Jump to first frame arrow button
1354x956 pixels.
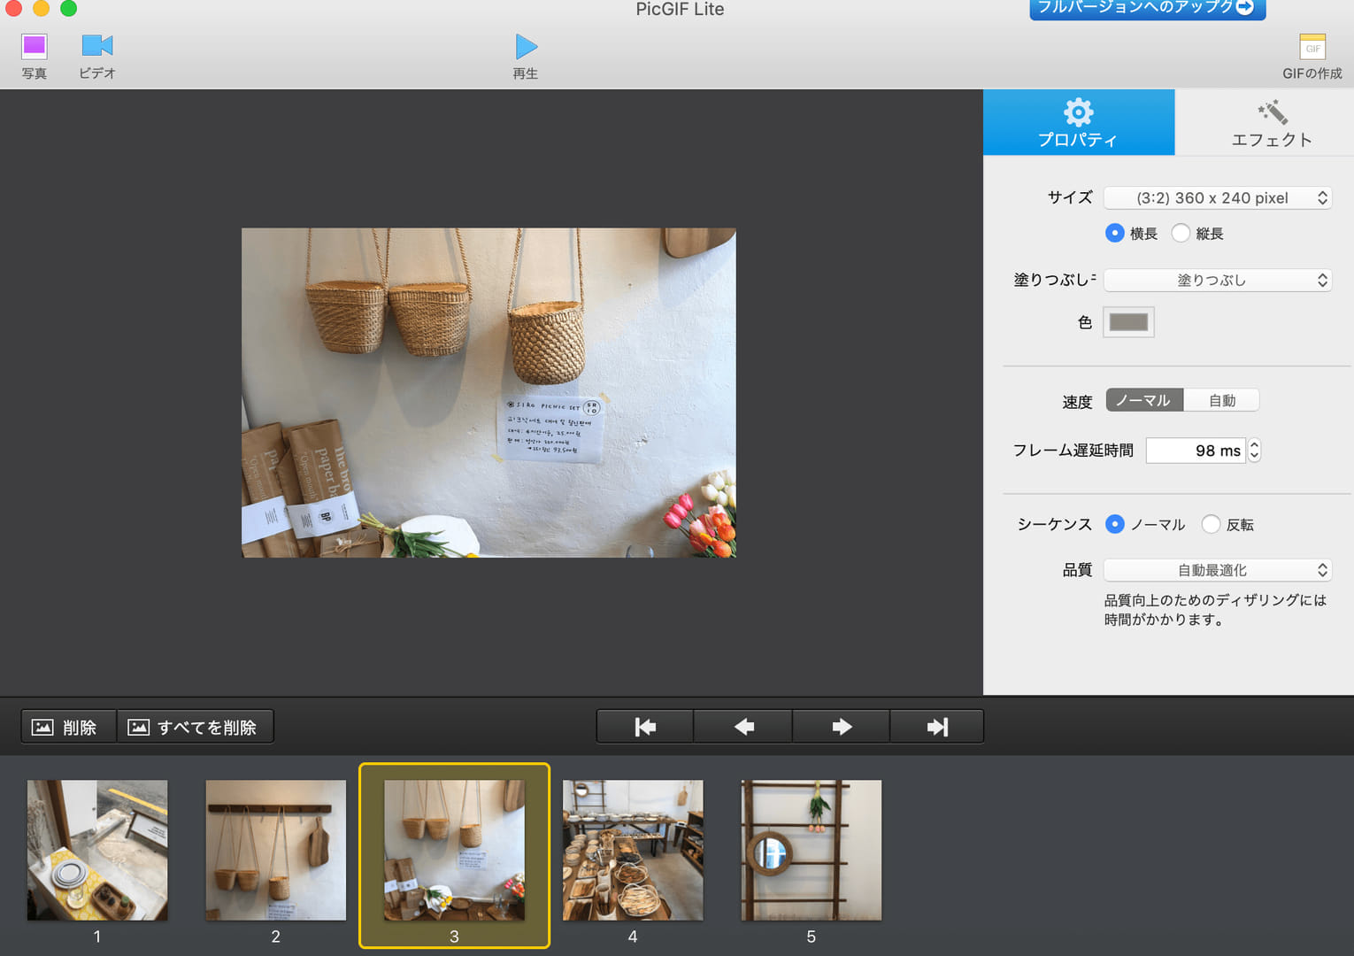coord(645,727)
